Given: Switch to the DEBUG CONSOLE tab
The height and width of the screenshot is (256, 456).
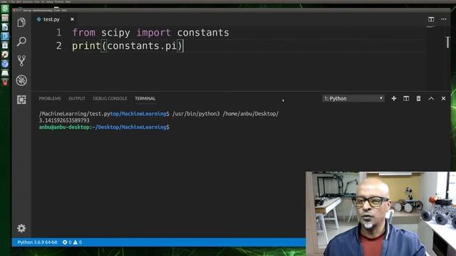Looking at the screenshot, I should point(110,98).
